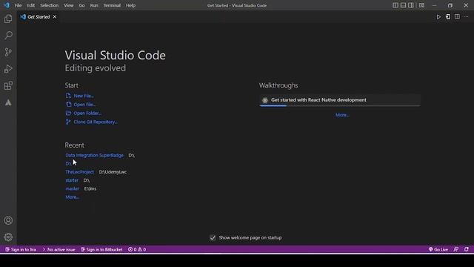This screenshot has width=474, height=267.
Task: Click More... under Recent list
Action: (73, 197)
